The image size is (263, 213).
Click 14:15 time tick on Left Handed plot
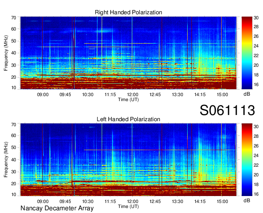coord(200,201)
